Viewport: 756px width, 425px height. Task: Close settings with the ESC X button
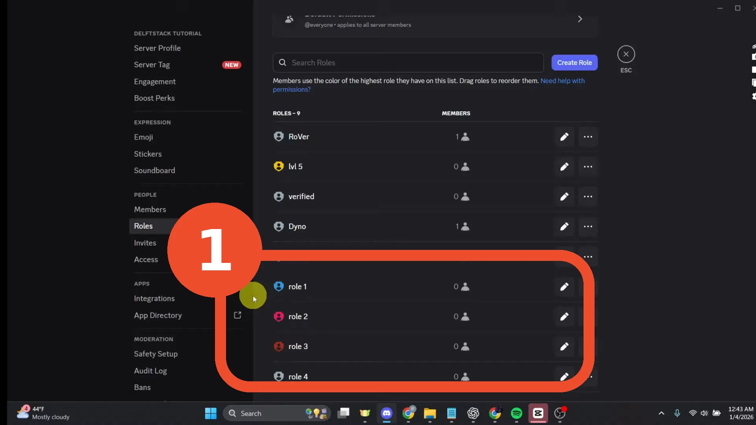coord(626,54)
